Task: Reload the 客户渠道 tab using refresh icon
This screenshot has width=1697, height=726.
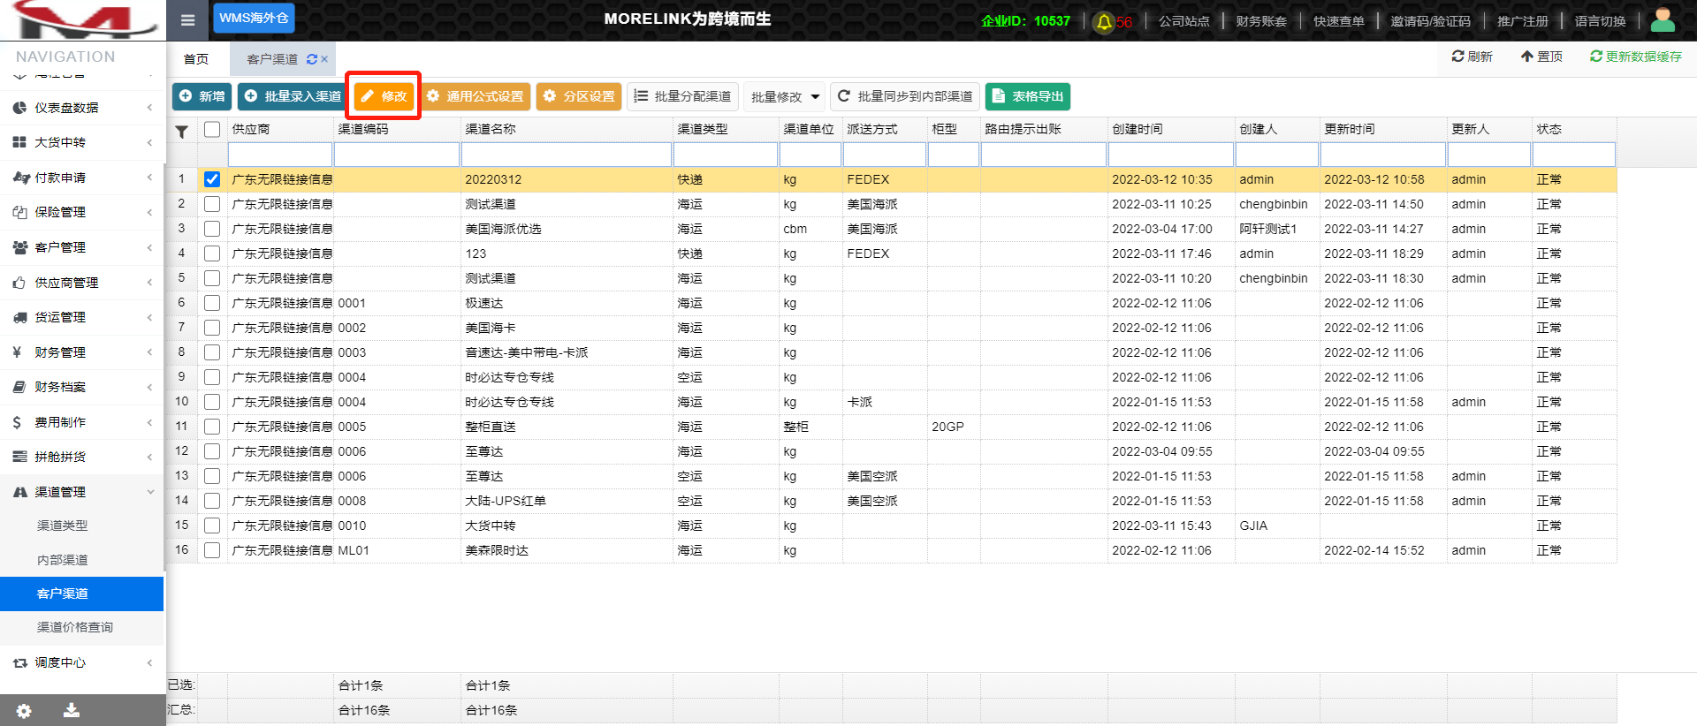Action: pyautogui.click(x=311, y=59)
